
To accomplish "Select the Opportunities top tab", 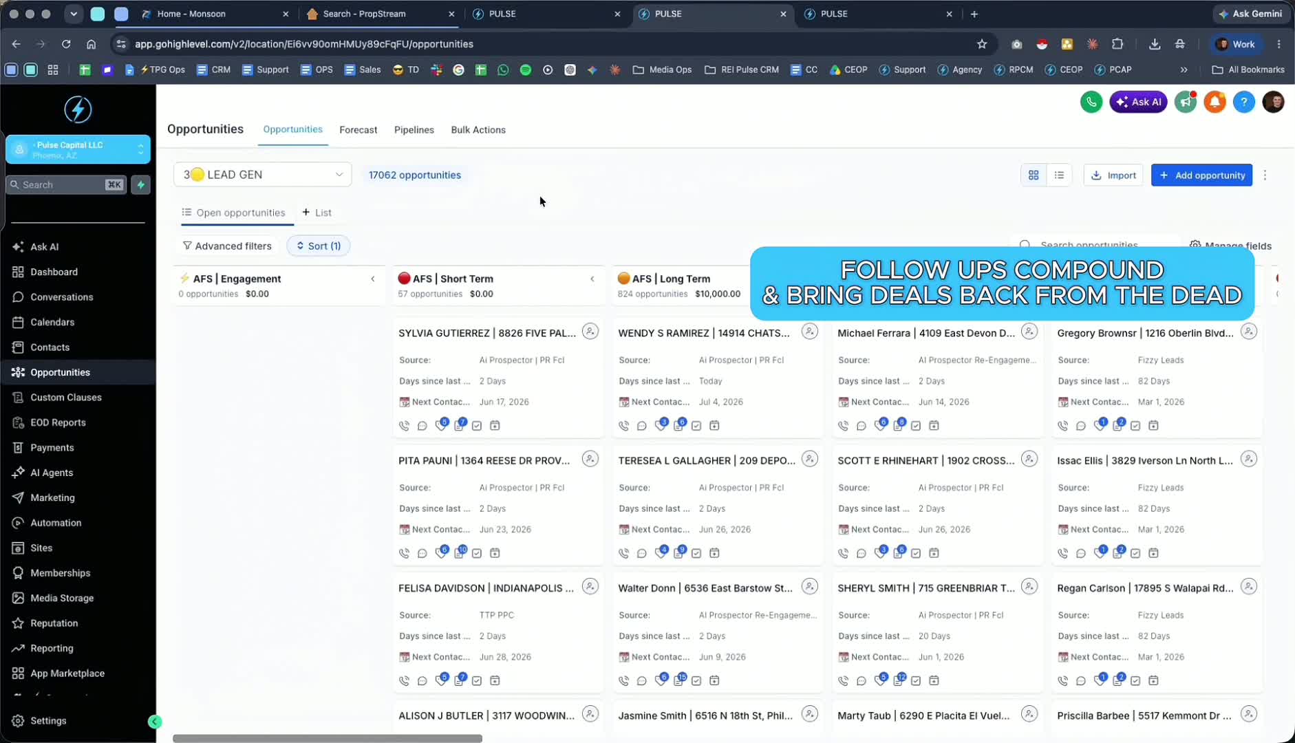I will [x=292, y=129].
